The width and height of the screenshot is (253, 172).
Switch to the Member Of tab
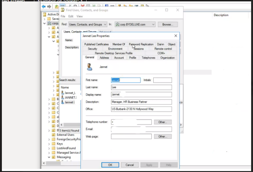[119, 44]
